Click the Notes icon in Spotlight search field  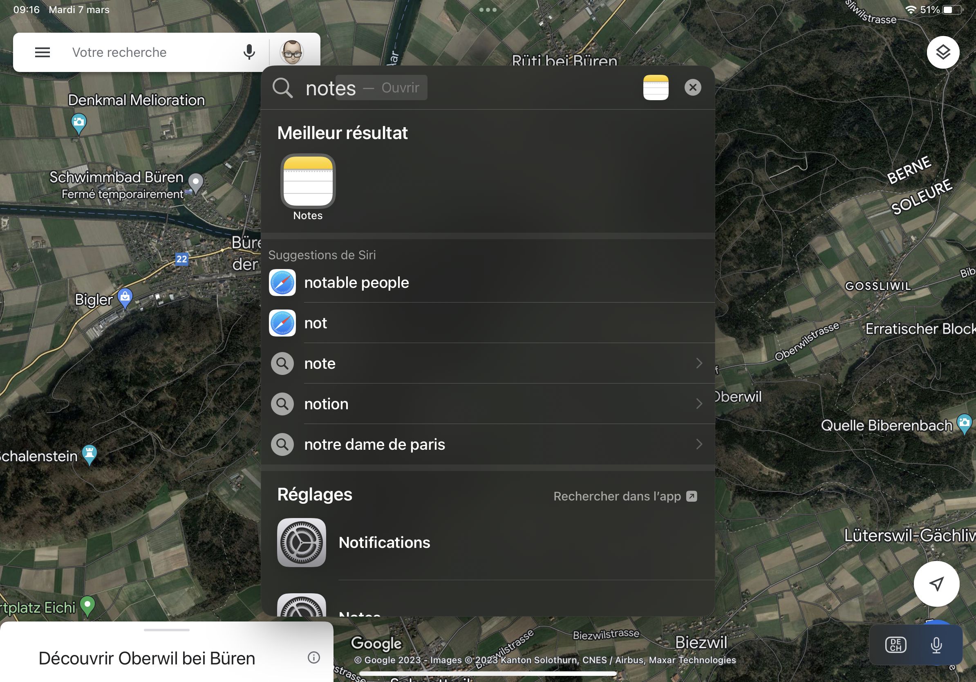(x=656, y=87)
